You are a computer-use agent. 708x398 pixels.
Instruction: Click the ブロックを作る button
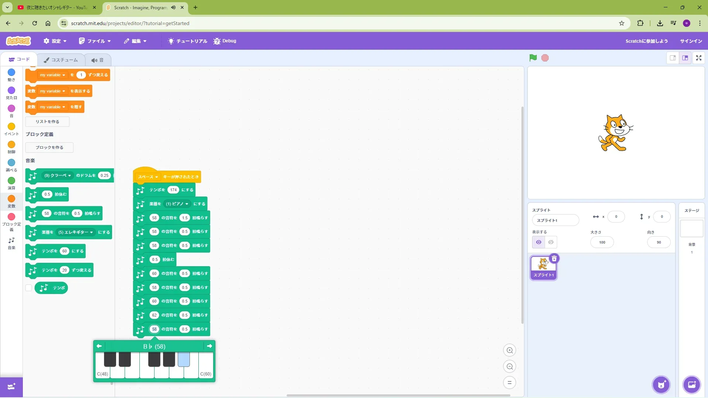[x=49, y=147]
